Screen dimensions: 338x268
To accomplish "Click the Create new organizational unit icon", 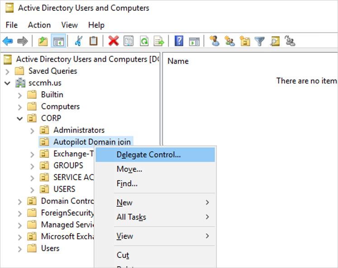I will [245, 41].
